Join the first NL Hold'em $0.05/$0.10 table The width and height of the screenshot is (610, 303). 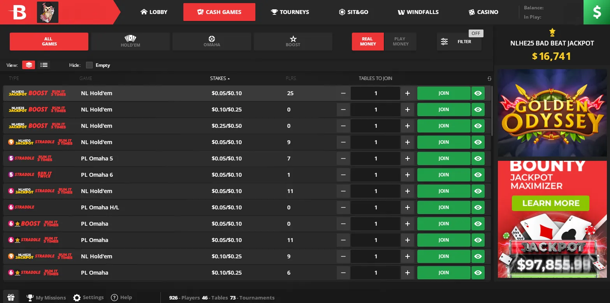(444, 93)
